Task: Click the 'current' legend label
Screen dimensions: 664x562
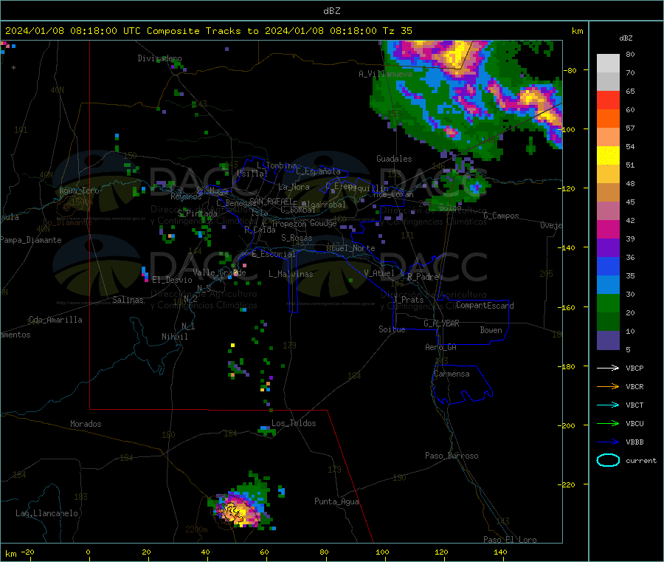Action: (x=641, y=460)
